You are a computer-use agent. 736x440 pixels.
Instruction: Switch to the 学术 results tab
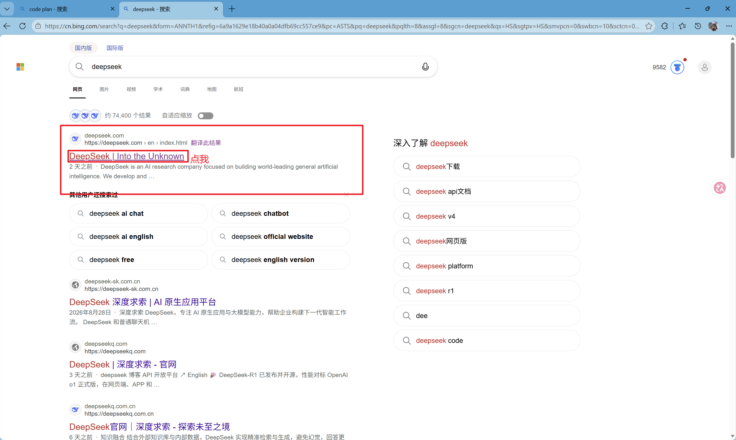click(x=158, y=89)
